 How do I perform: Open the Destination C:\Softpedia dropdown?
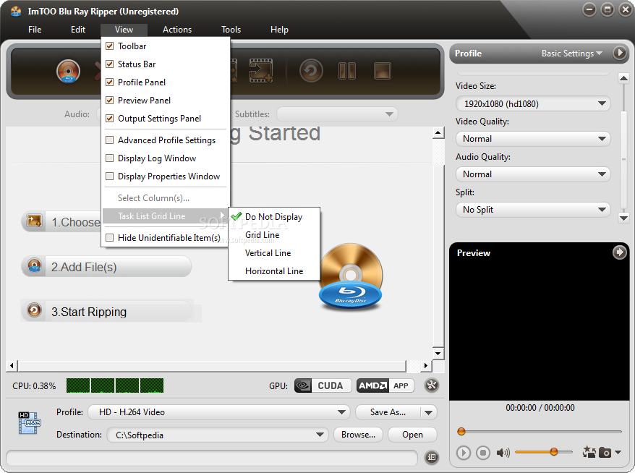pyautogui.click(x=218, y=435)
